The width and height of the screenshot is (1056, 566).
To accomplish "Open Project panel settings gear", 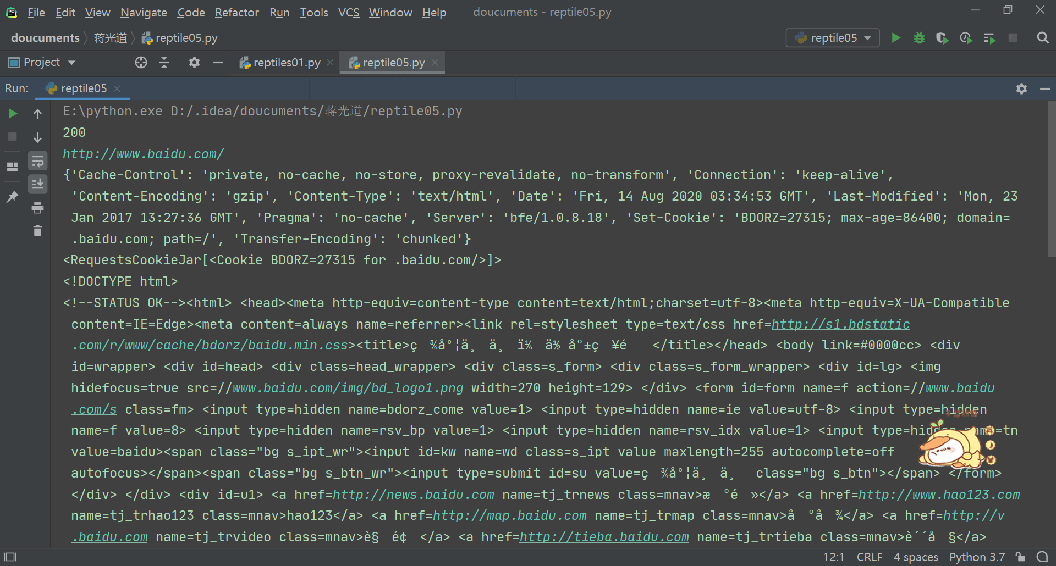I will point(194,63).
